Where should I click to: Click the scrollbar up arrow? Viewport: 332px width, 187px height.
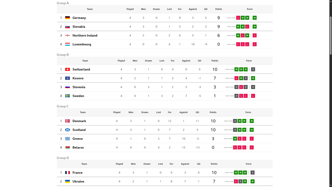click(330, 2)
